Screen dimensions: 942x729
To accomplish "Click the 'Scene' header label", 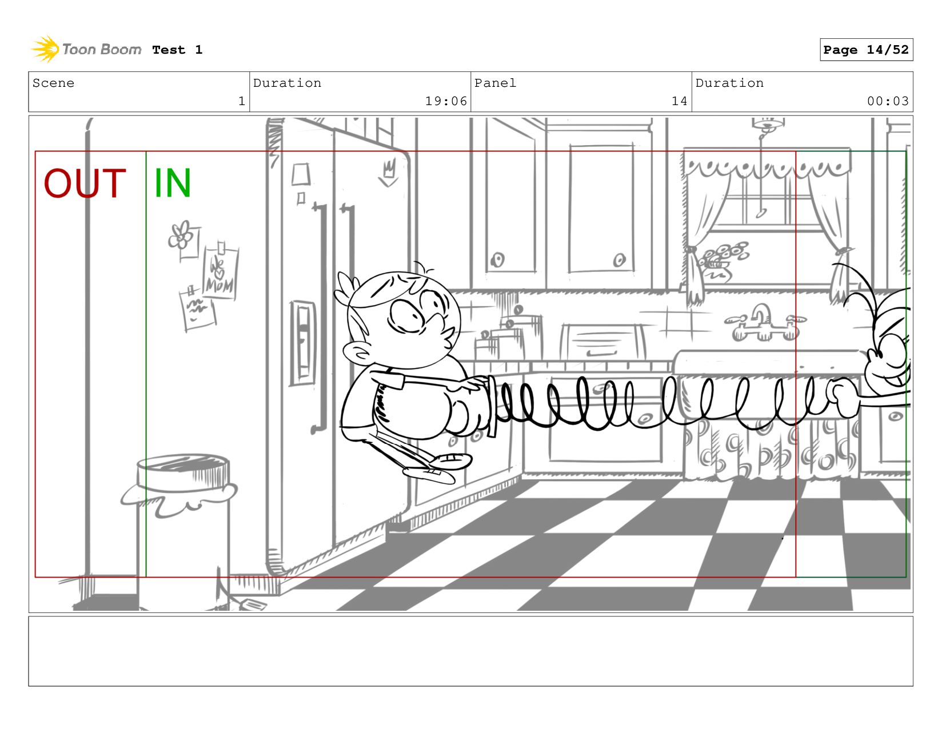I will (53, 83).
